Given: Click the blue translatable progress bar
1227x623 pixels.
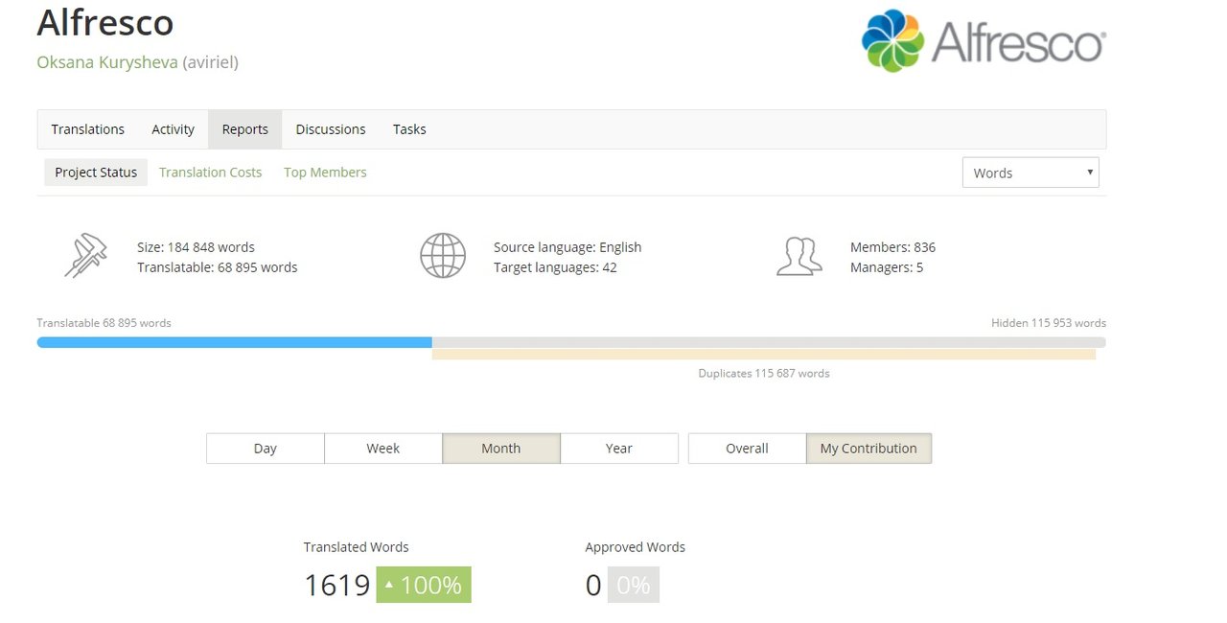Looking at the screenshot, I should [x=234, y=342].
